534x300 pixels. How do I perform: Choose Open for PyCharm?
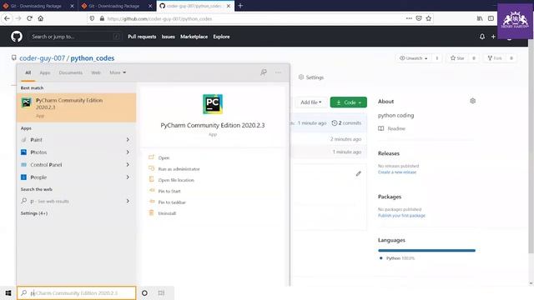click(164, 157)
